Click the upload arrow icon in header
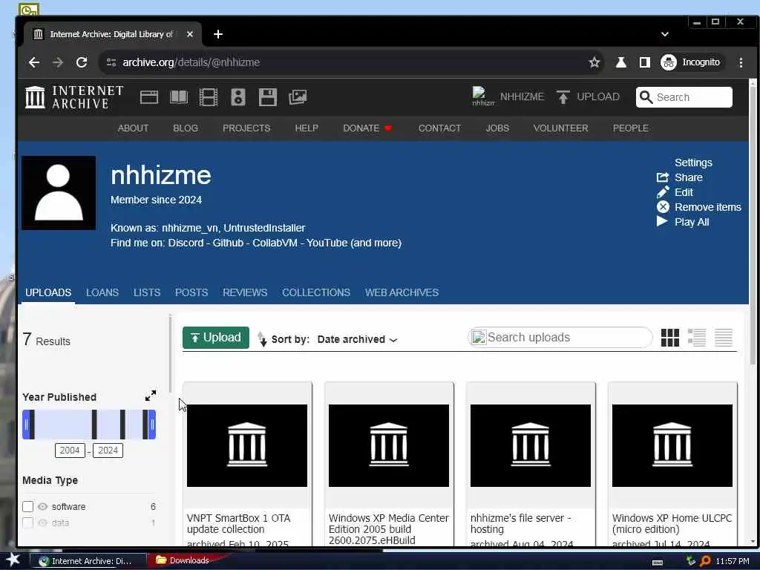The width and height of the screenshot is (760, 570). tap(563, 97)
